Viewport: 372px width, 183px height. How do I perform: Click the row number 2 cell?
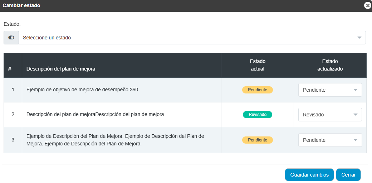click(x=13, y=115)
